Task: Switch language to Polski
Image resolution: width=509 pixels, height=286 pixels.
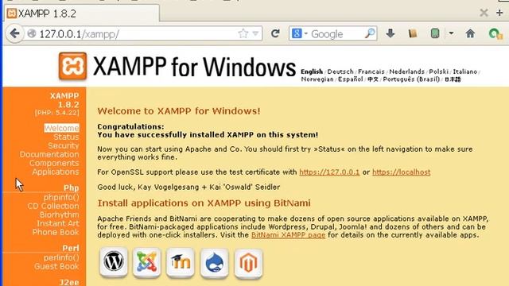Action: click(x=438, y=71)
